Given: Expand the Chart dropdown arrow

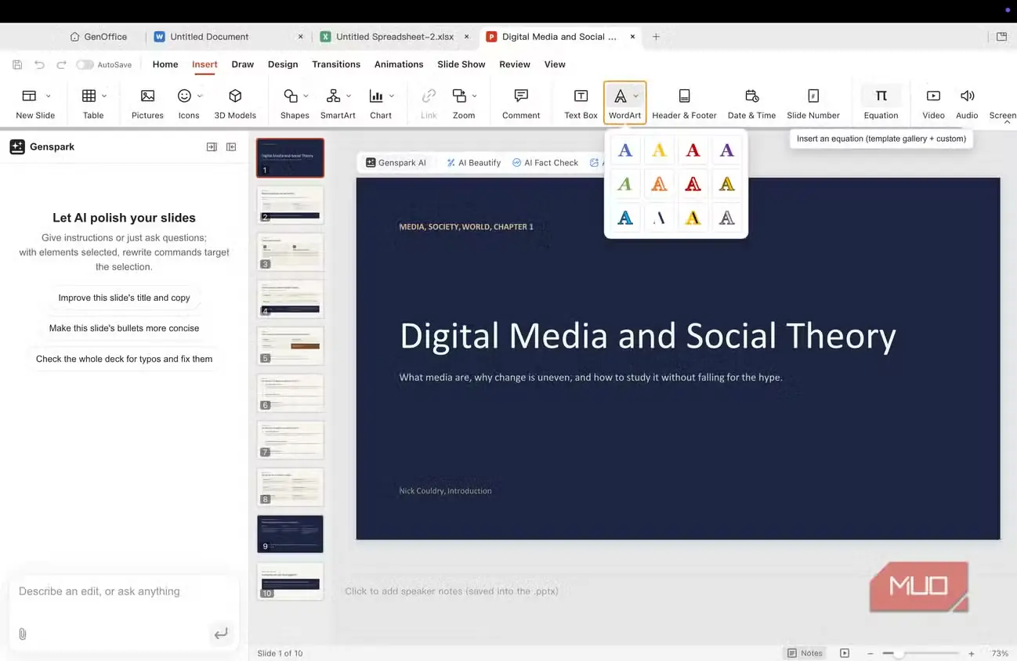Looking at the screenshot, I should click(392, 96).
